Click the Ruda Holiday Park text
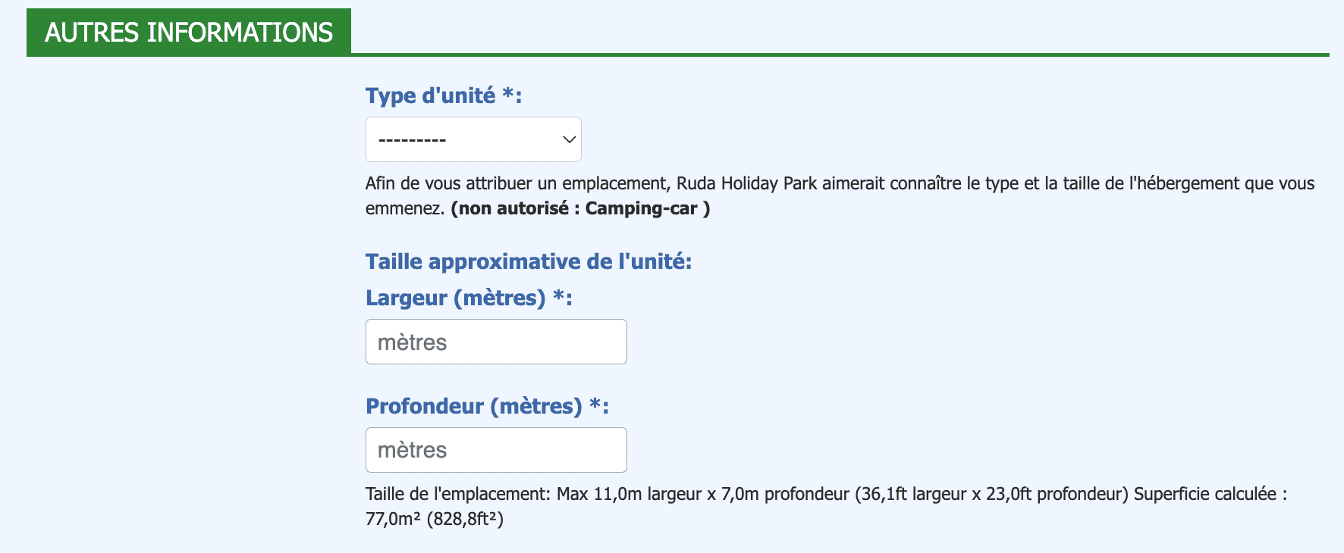Screen dimensions: 1344x553 click(x=747, y=183)
